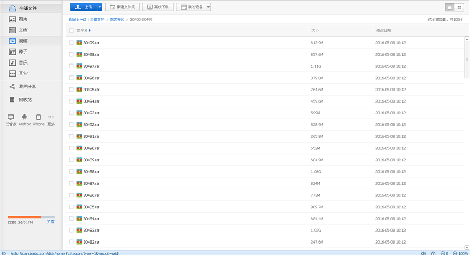Switch to grid view icon
470x255 pixels.
click(x=459, y=7)
